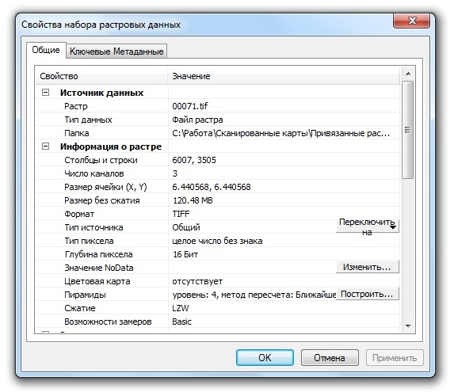
Task: Select the Сжатие LZW row
Action: [x=218, y=308]
